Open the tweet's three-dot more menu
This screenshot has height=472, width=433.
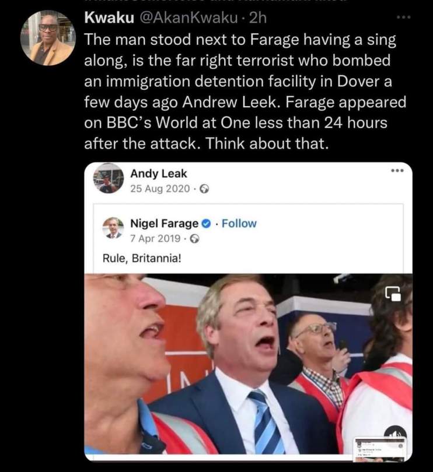click(403, 17)
